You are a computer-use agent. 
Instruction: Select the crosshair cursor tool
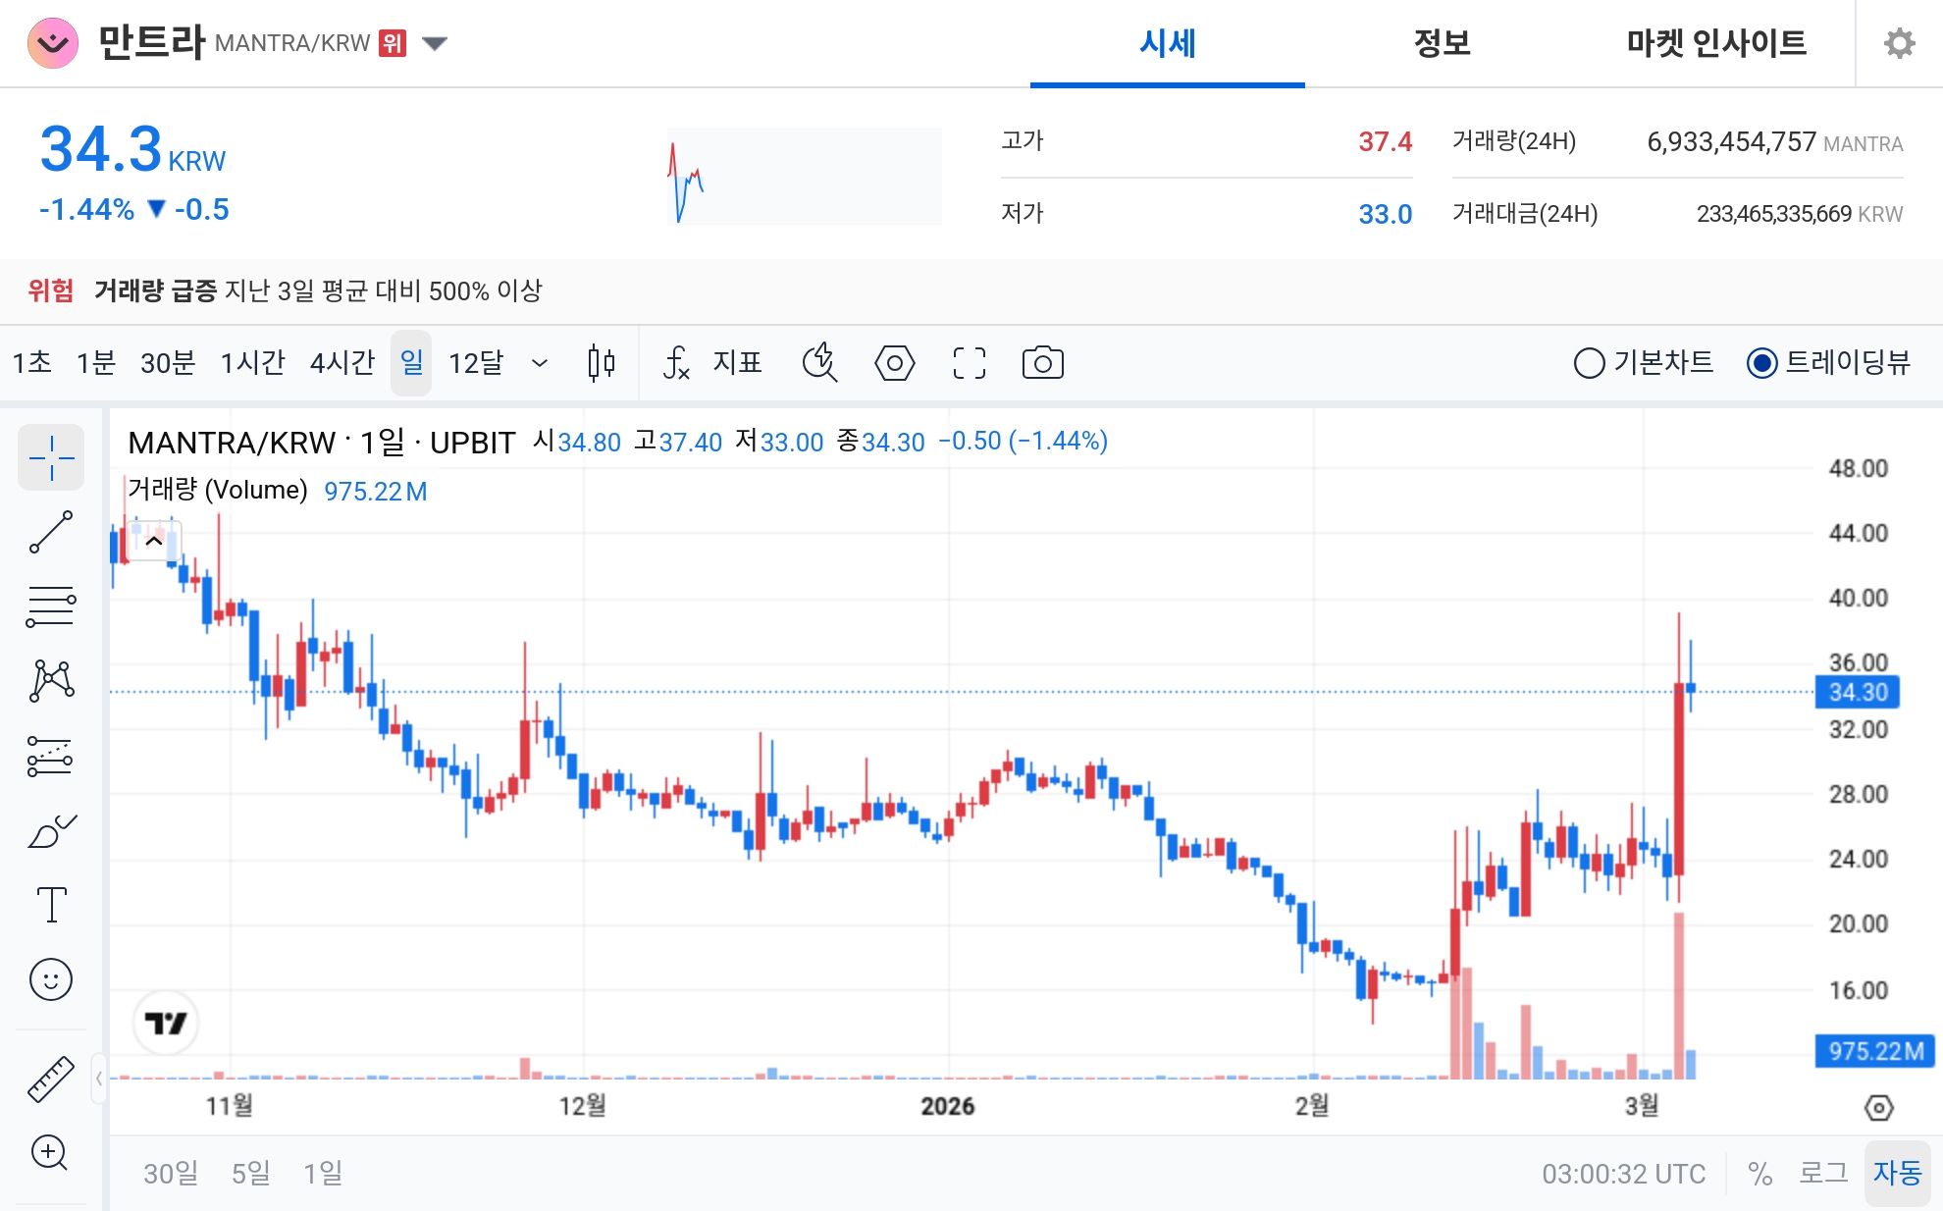point(51,457)
